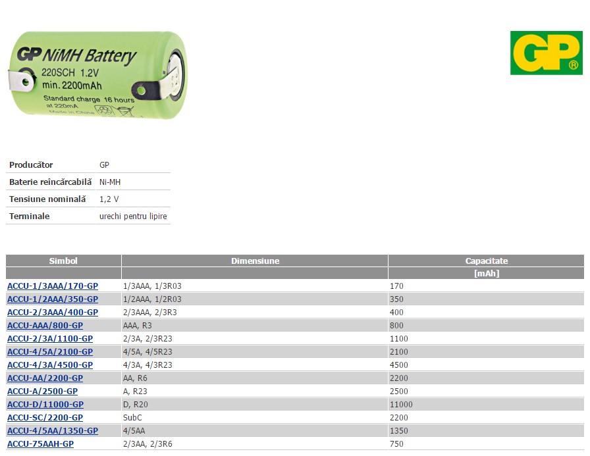Viewport: 590px width, 456px height.
Task: Click the Simbol column header
Action: point(63,261)
